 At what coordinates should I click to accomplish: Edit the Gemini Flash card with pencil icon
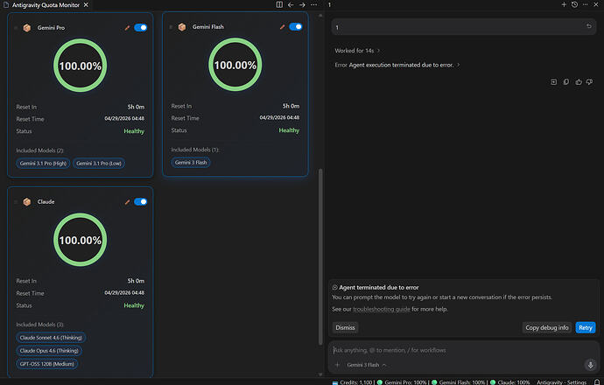[x=283, y=27]
